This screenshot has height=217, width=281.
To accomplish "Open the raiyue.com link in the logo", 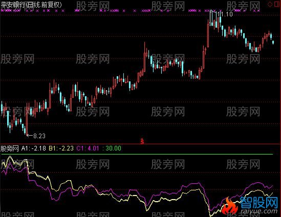I will pyautogui.click(x=259, y=211).
